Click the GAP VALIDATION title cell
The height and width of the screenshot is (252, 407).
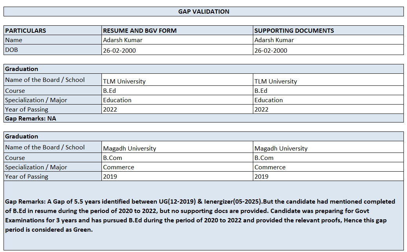pos(203,12)
